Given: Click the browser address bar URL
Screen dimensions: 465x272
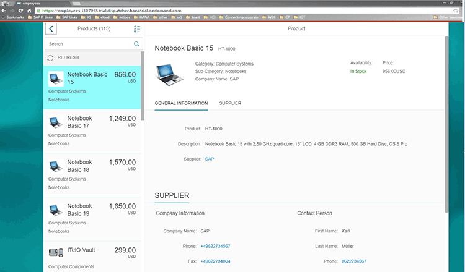Looking at the screenshot, I should (112, 11).
